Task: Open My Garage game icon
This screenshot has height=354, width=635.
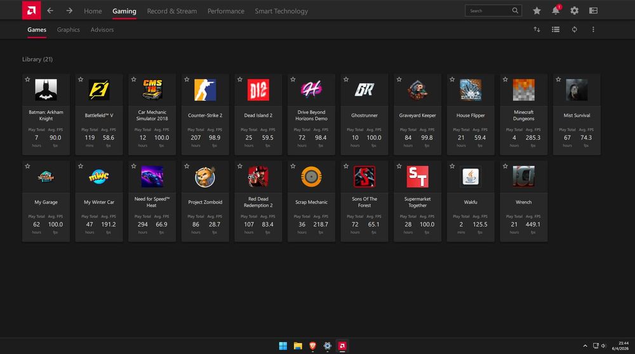Action: (46, 177)
